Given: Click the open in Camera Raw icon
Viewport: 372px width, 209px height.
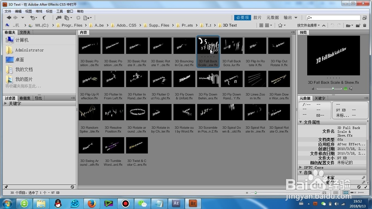Looking at the screenshot, I should coord(78,18).
